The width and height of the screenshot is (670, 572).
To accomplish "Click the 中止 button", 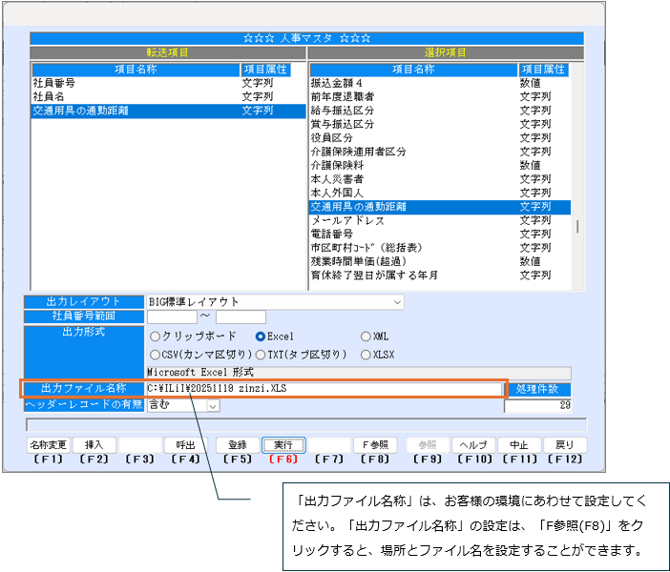I will coord(518,445).
